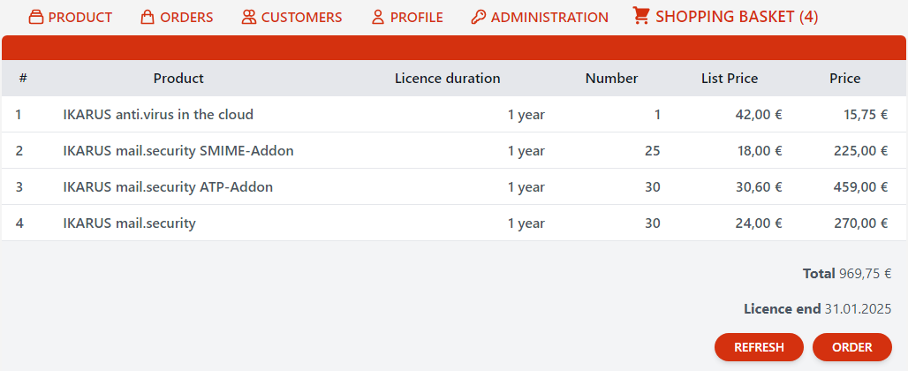Click the # column header
The width and height of the screenshot is (908, 371).
[x=23, y=78]
